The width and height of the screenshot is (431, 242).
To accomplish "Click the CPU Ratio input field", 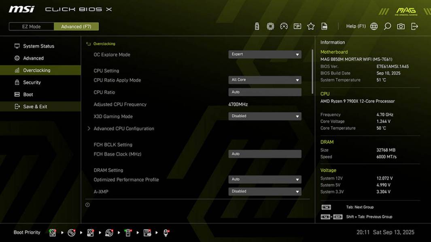I will (x=265, y=92).
